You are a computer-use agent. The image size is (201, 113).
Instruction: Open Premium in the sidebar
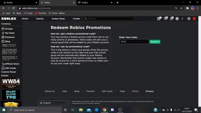click(x=8, y=37)
